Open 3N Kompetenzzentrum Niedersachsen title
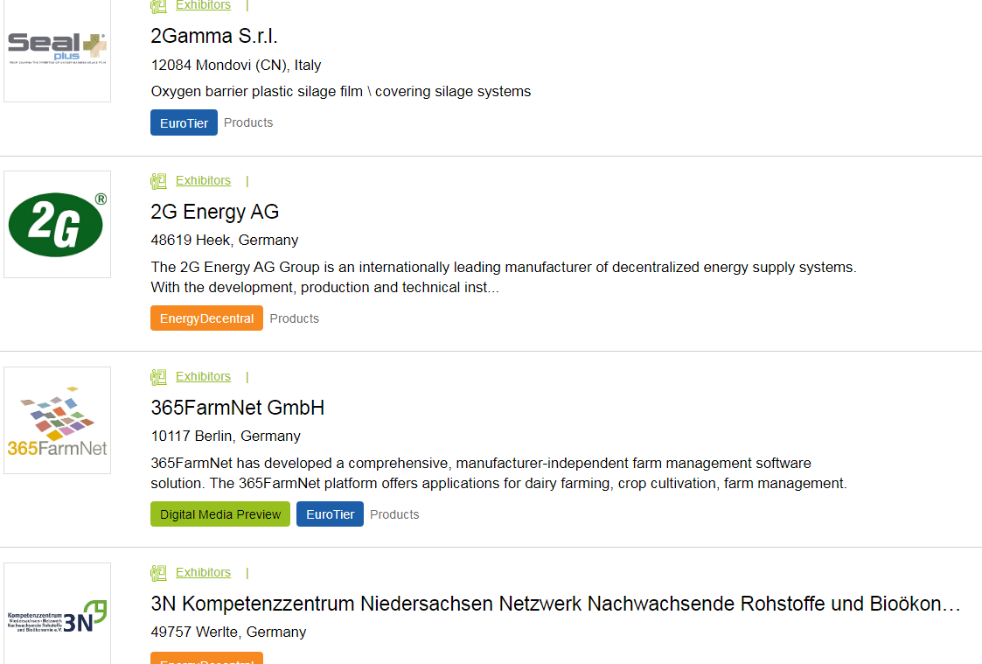 pyautogui.click(x=555, y=604)
